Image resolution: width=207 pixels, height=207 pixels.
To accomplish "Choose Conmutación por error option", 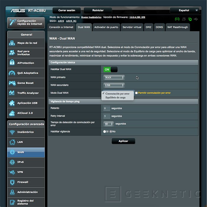I will (x=117, y=94).
